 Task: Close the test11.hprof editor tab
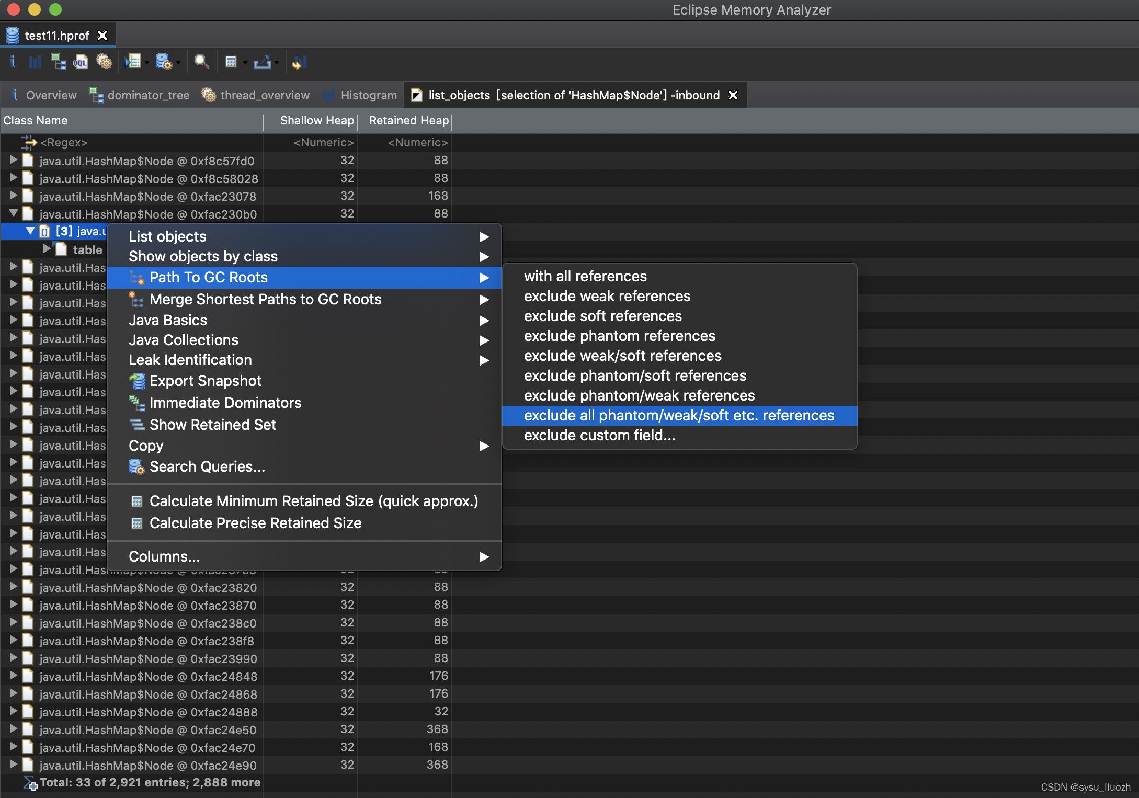click(102, 36)
